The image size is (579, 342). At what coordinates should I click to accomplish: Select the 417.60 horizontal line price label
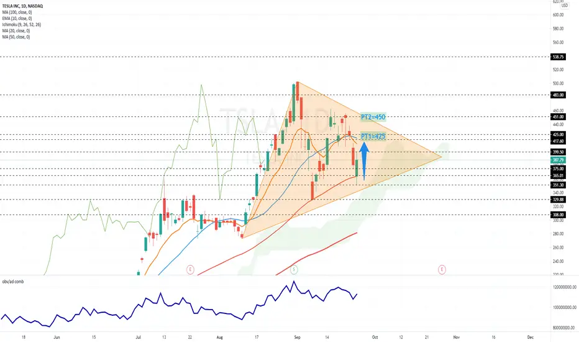tap(558, 141)
